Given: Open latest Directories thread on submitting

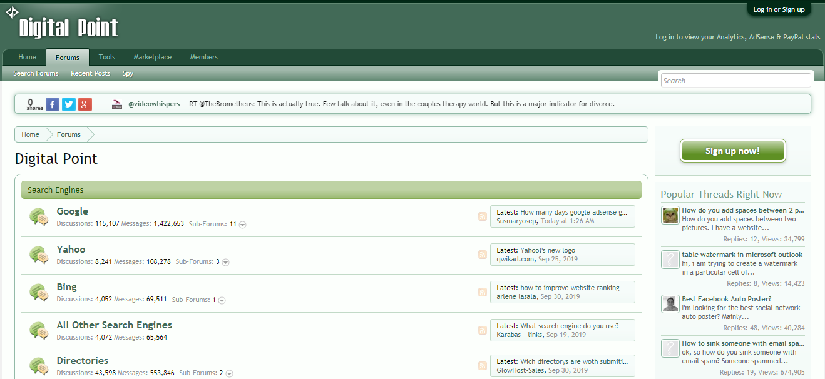Looking at the screenshot, I should pyautogui.click(x=574, y=361).
